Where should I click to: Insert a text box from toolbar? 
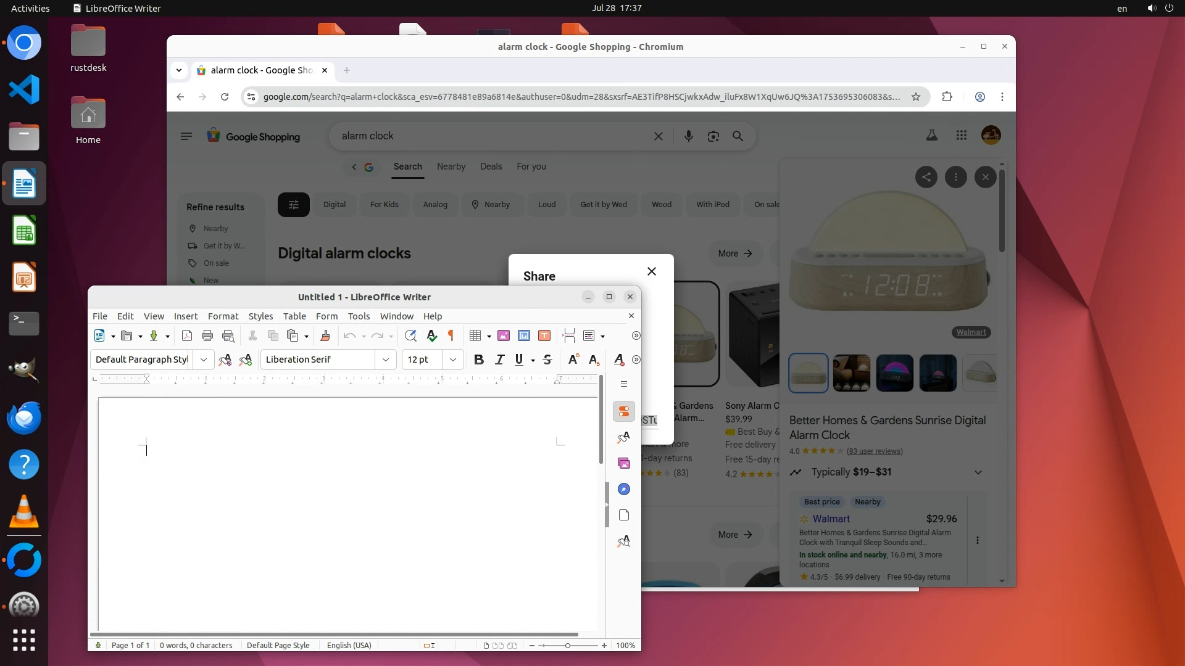544,335
